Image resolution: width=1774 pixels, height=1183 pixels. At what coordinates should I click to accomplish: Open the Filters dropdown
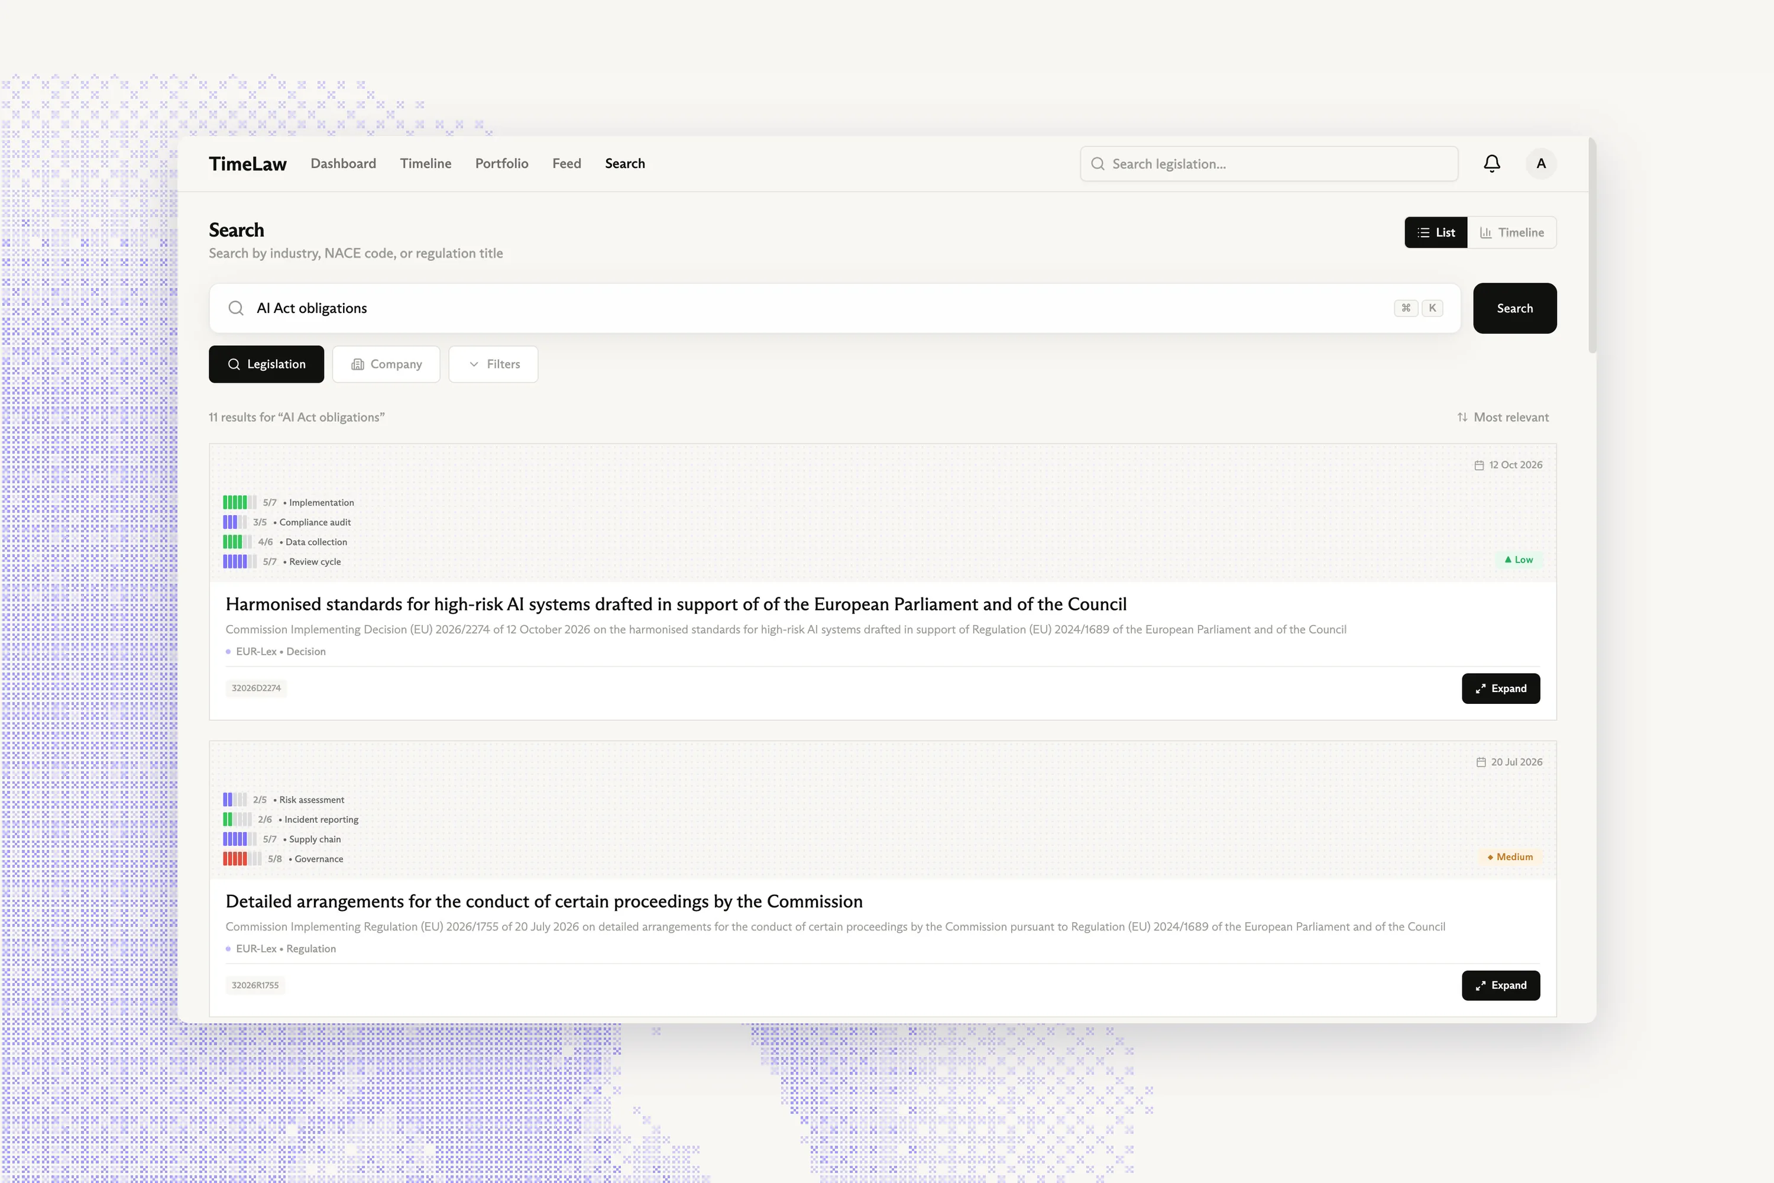point(493,364)
